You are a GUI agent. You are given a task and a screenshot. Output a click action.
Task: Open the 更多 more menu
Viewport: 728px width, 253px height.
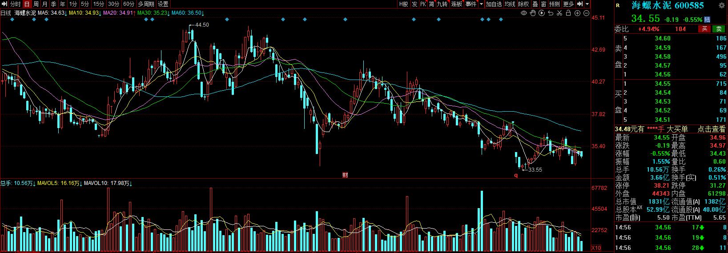(568, 4)
